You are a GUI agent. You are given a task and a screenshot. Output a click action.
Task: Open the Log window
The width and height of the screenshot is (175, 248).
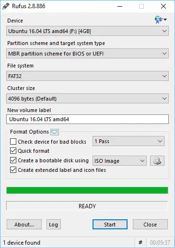coord(54,225)
